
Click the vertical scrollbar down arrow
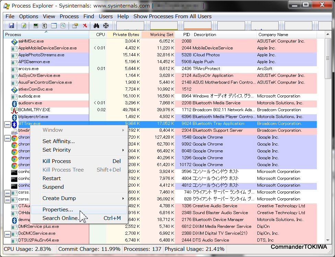[x=328, y=240]
